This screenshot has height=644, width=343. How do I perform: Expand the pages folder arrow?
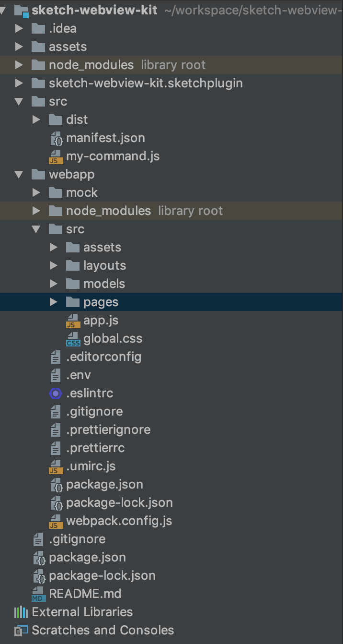point(54,302)
